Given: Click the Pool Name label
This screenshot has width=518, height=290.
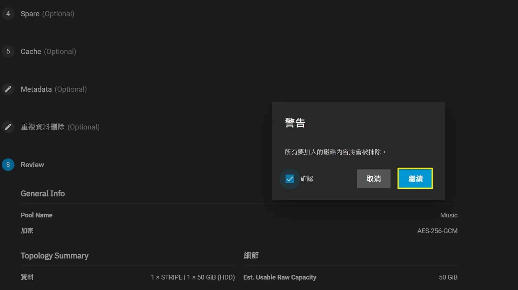Looking at the screenshot, I should (37, 215).
